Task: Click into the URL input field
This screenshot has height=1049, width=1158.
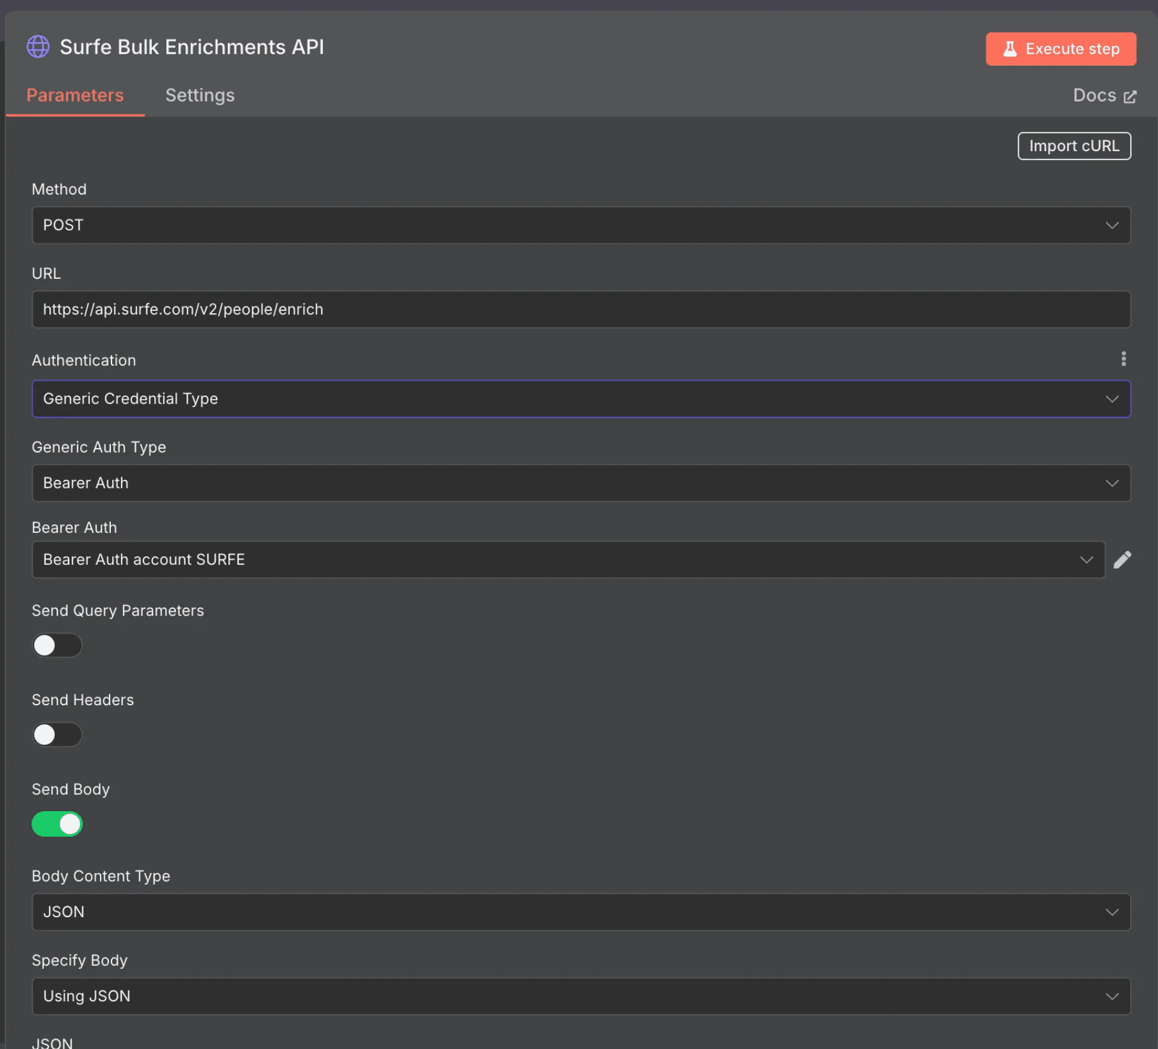Action: (x=581, y=310)
